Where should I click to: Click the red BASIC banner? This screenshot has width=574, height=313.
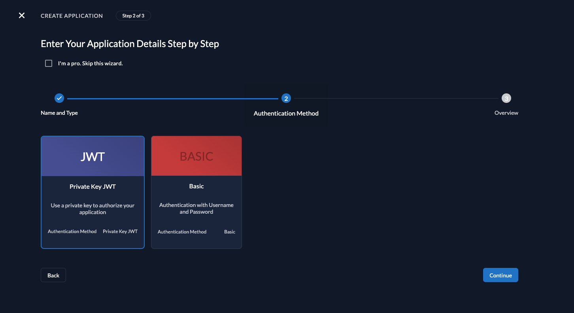(196, 156)
